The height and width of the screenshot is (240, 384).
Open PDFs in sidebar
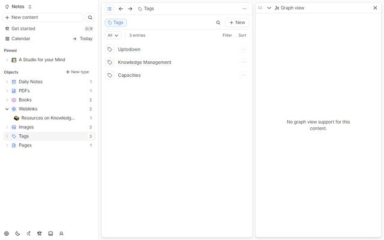point(24,91)
